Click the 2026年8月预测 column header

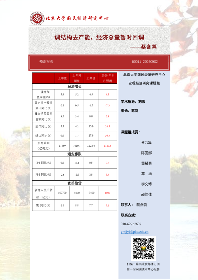[x=107, y=78]
